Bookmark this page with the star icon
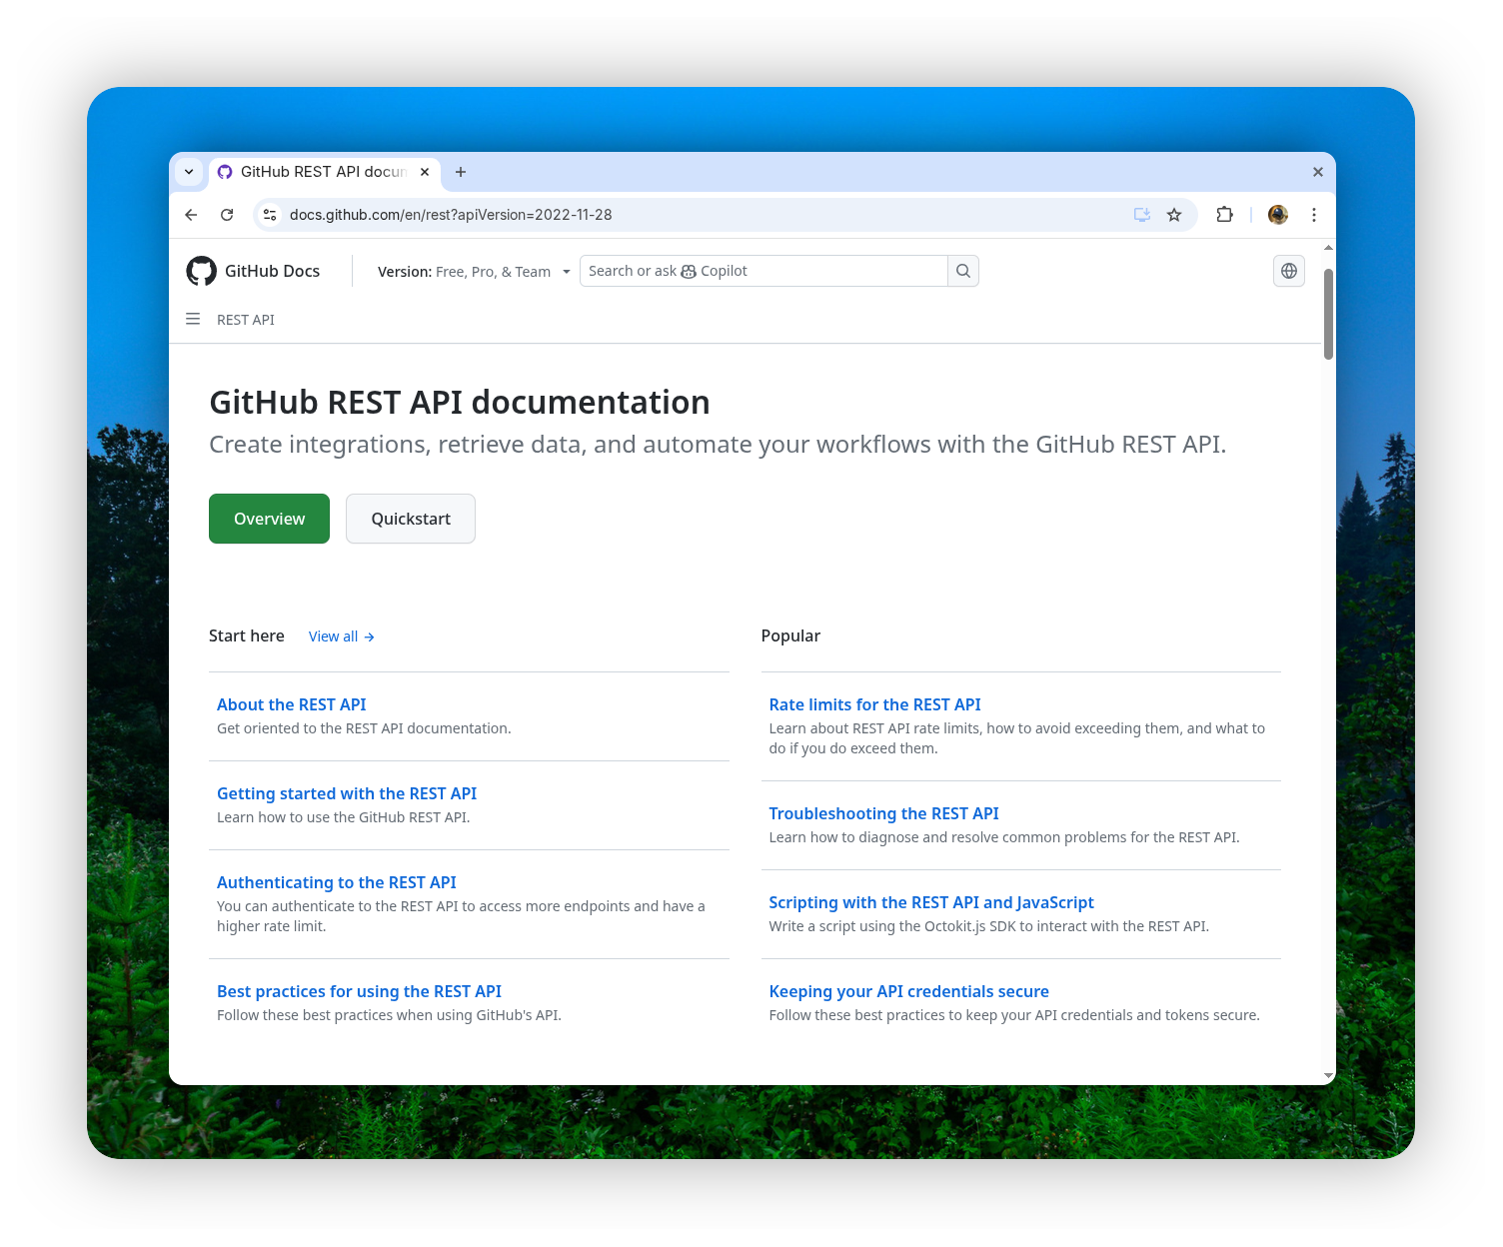The image size is (1503, 1247). coord(1174,215)
